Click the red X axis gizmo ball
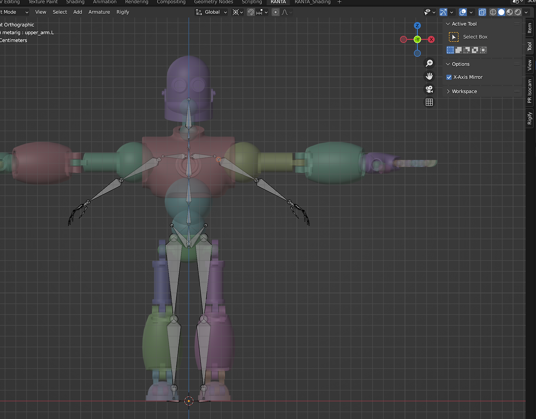Image resolution: width=536 pixels, height=419 pixels. 431,39
